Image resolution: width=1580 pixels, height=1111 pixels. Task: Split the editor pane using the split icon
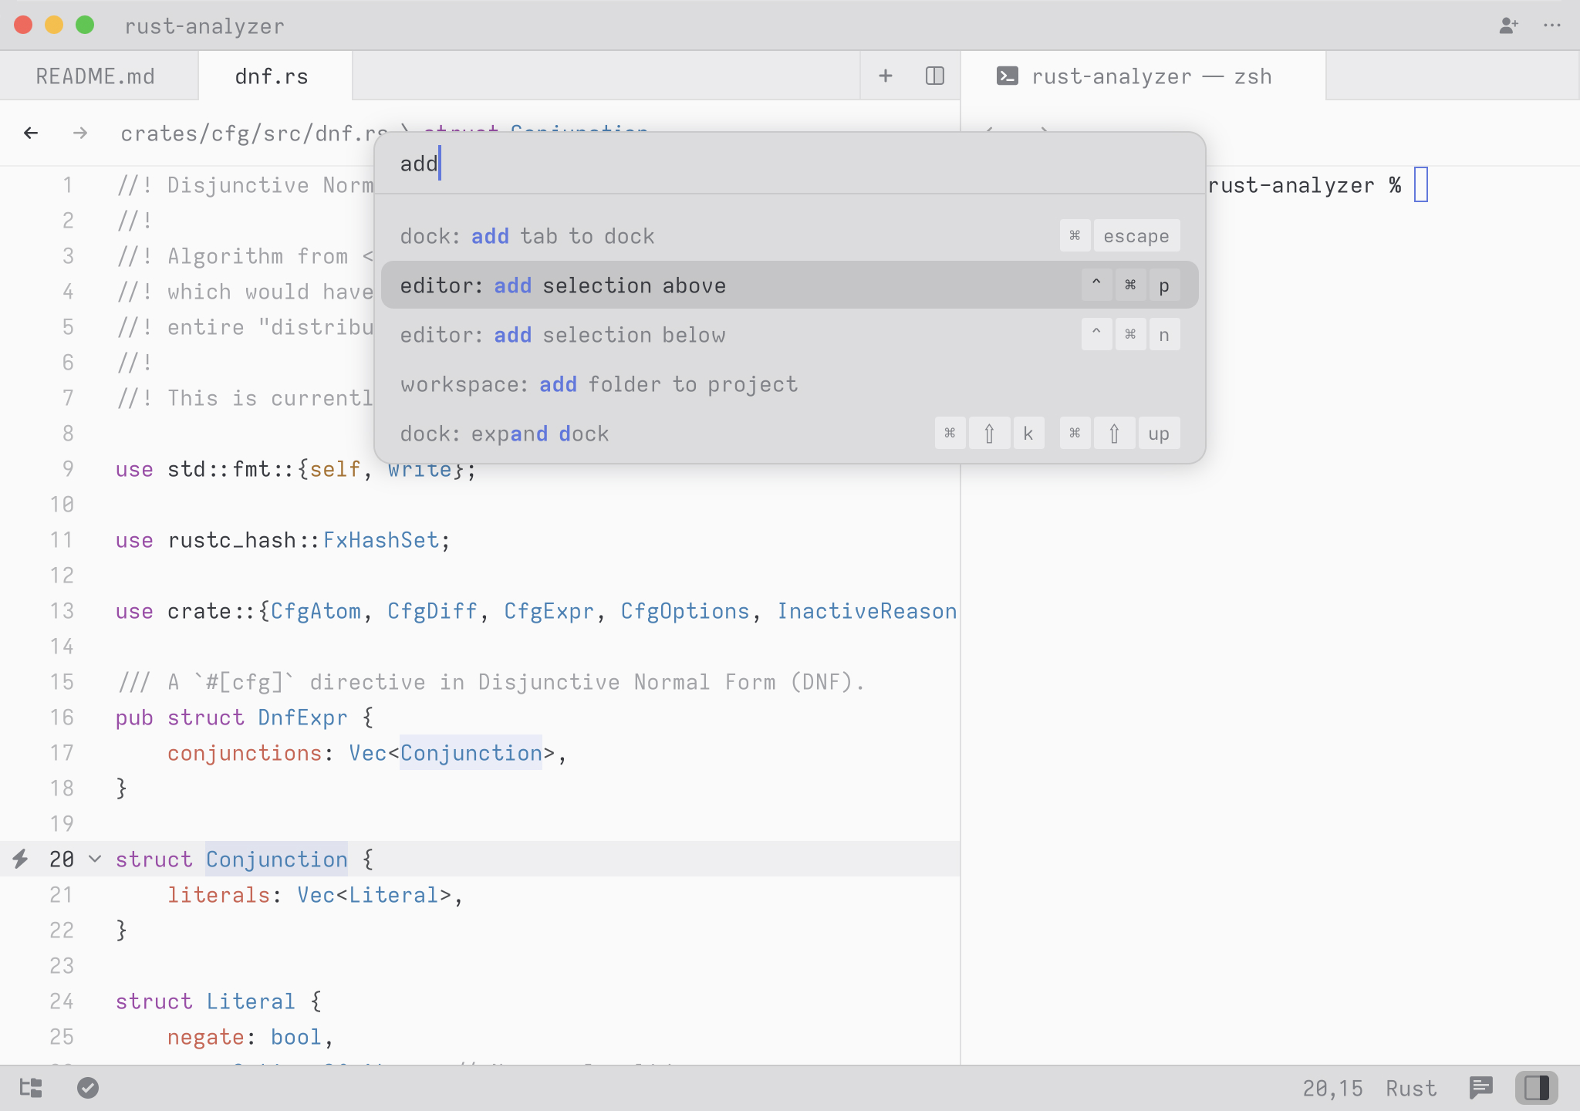[933, 76]
